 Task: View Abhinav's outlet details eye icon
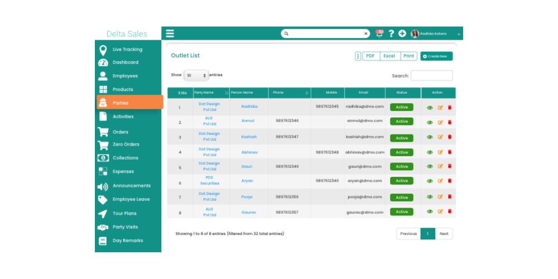(x=430, y=152)
